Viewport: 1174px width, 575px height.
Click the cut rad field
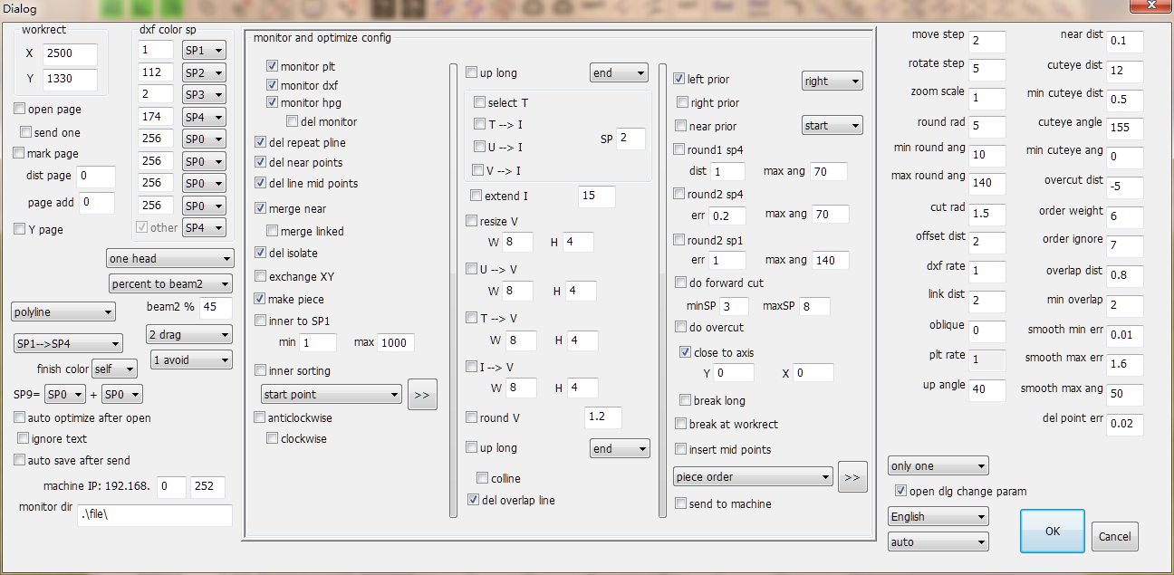[x=986, y=214]
